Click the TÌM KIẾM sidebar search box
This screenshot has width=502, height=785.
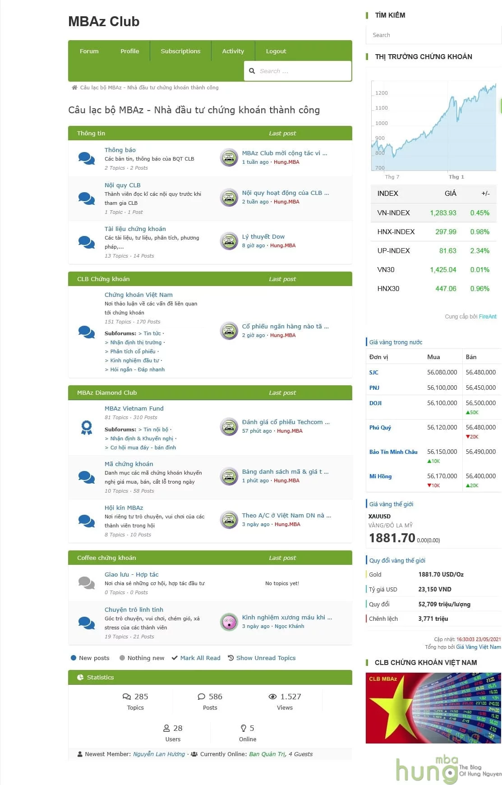433,35
